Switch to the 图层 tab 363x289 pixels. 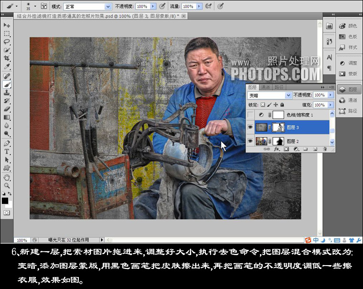click(x=252, y=87)
